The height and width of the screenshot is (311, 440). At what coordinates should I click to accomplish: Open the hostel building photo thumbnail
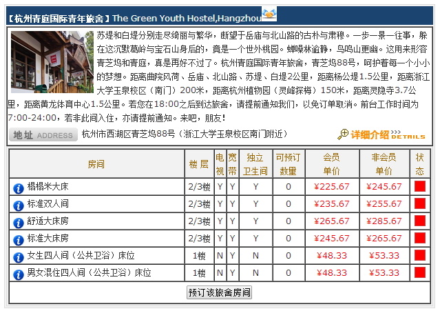(52, 62)
